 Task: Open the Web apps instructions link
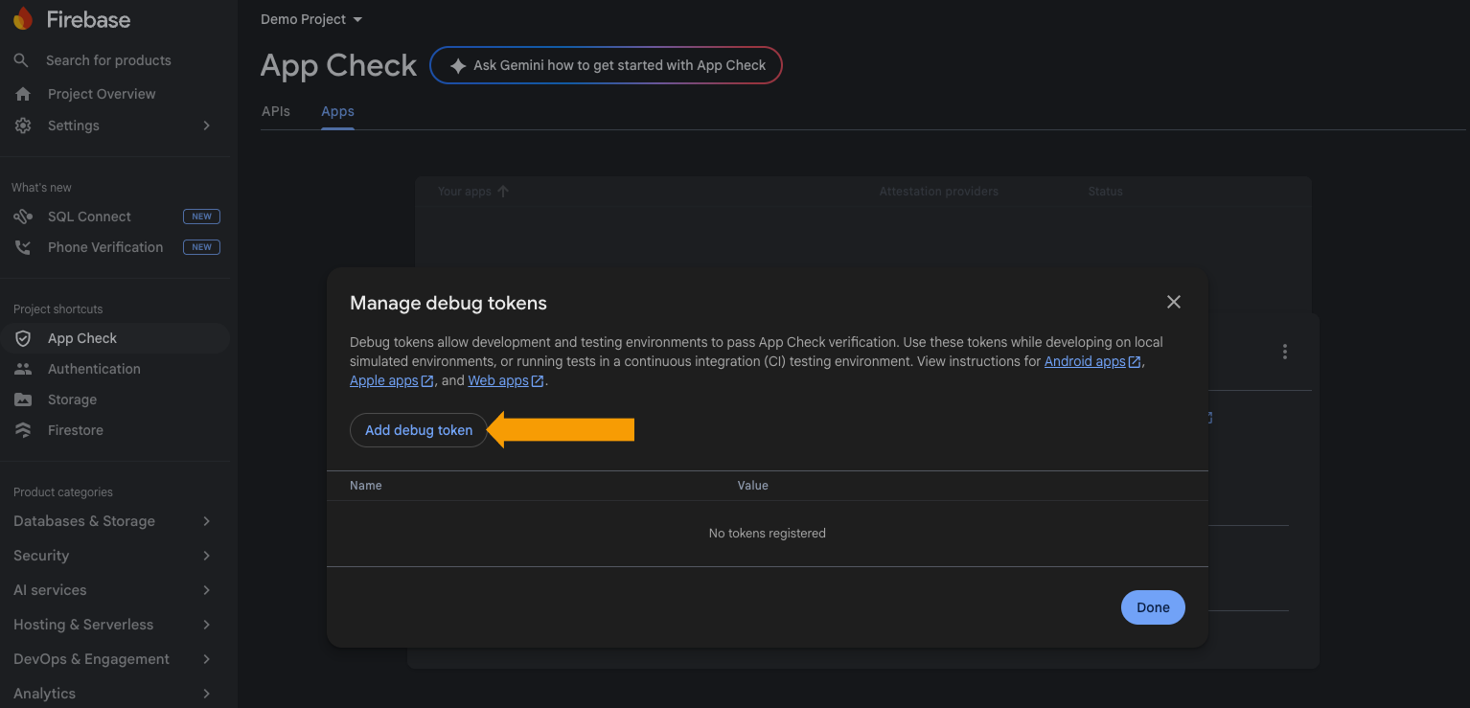pos(498,380)
